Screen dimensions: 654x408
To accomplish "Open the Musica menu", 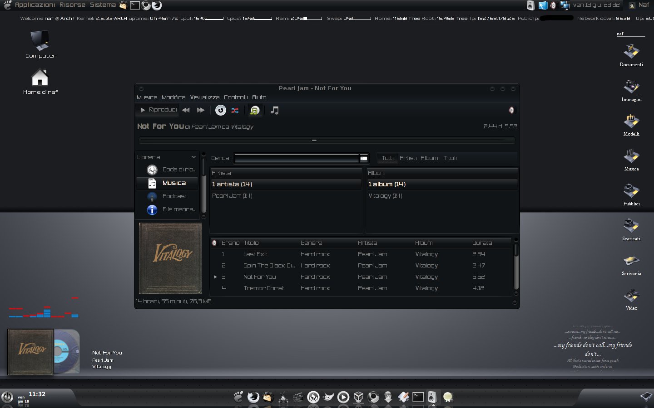I will [x=147, y=97].
